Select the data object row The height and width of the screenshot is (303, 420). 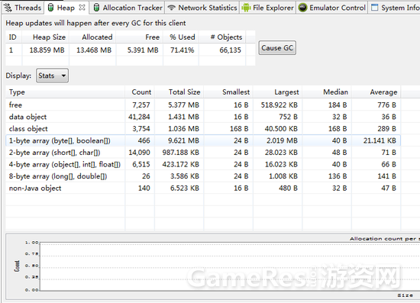tap(203, 117)
